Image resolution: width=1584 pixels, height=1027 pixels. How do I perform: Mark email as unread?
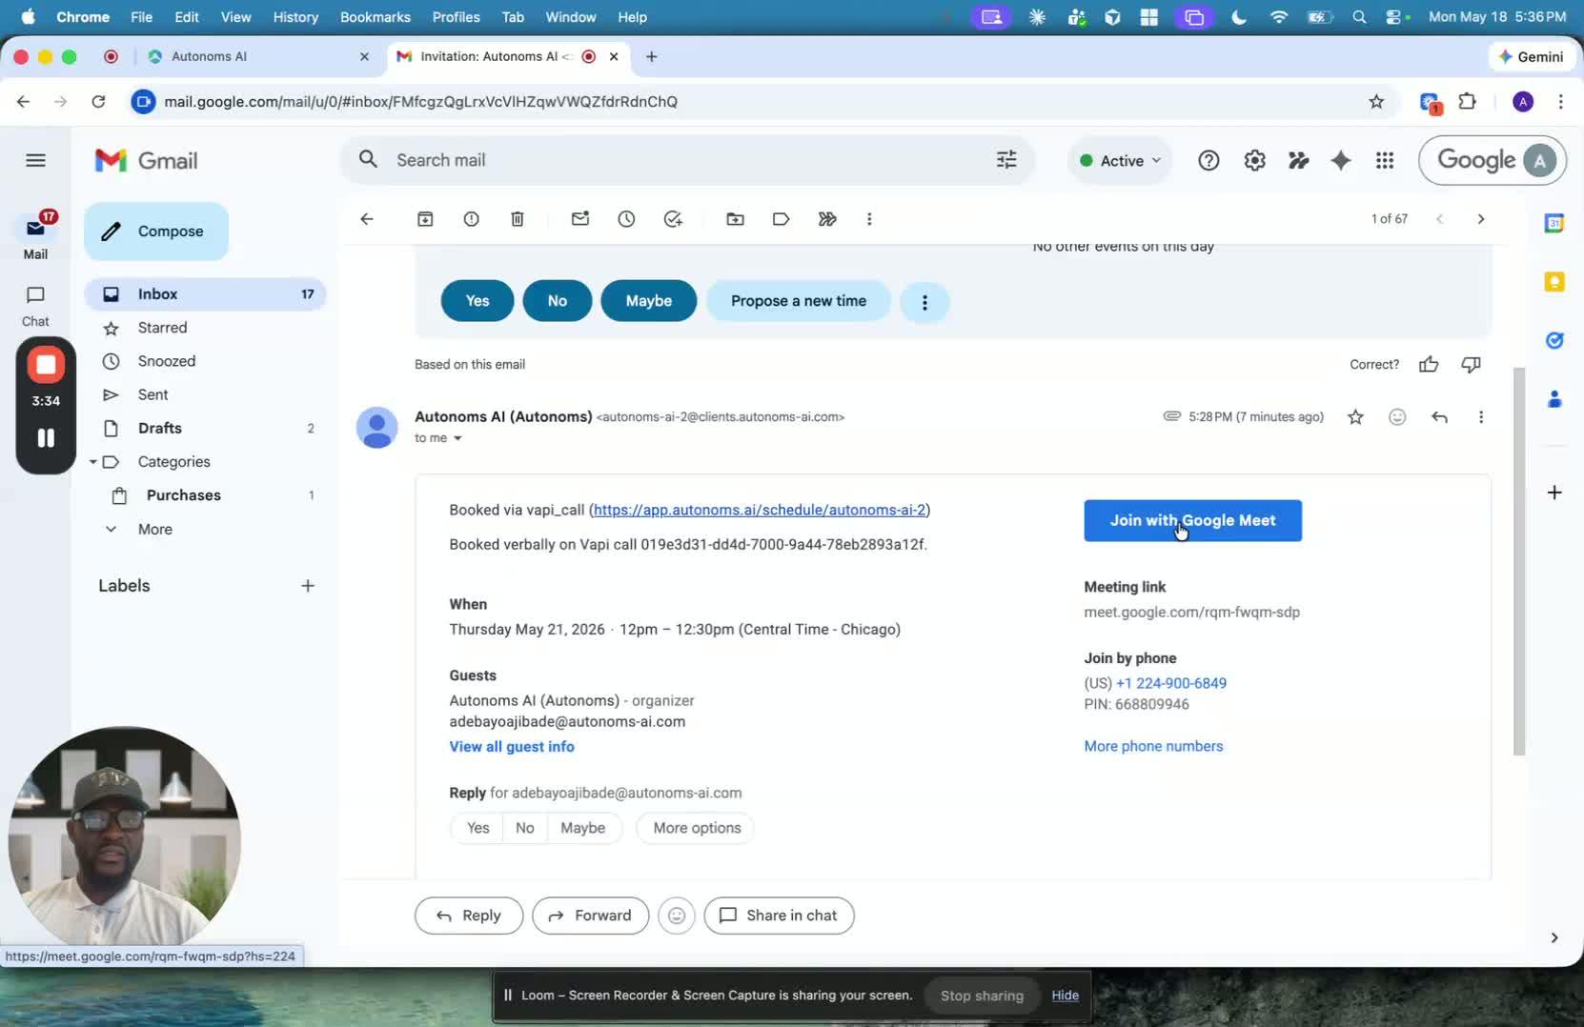[x=580, y=219]
